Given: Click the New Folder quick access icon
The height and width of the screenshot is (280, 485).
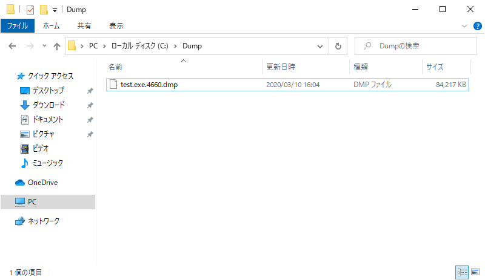Looking at the screenshot, I should pyautogui.click(x=44, y=10).
